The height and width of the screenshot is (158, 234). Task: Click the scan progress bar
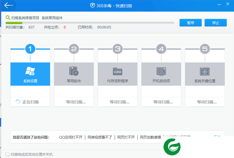coord(90,23)
